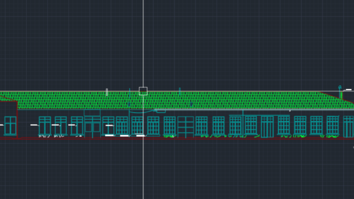
Task: Click the curved cyan awning line below the roof
Action: (142, 112)
